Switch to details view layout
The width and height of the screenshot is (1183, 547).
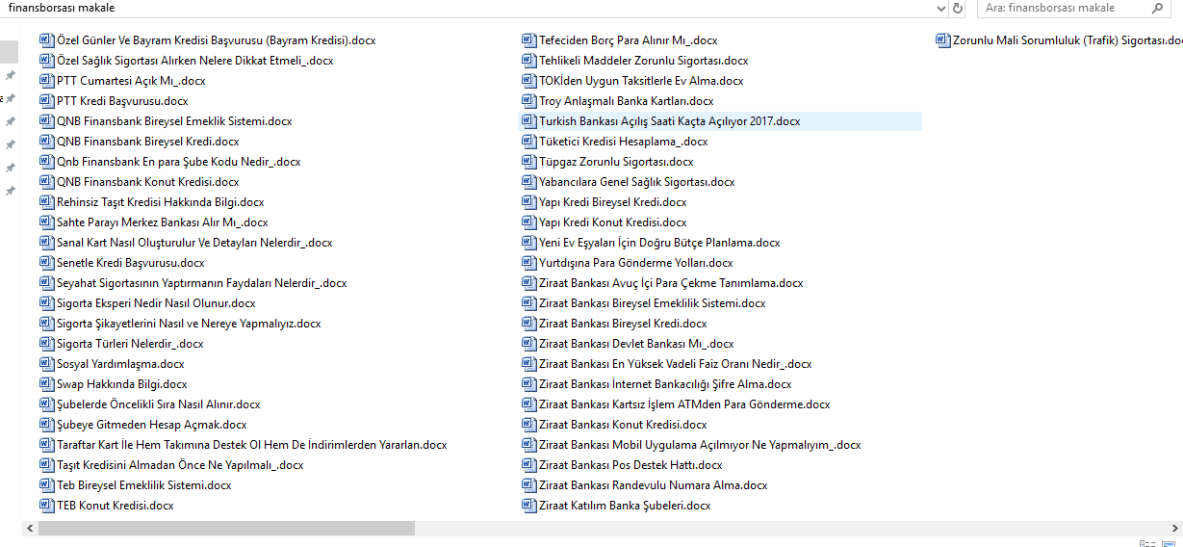[x=1145, y=544]
